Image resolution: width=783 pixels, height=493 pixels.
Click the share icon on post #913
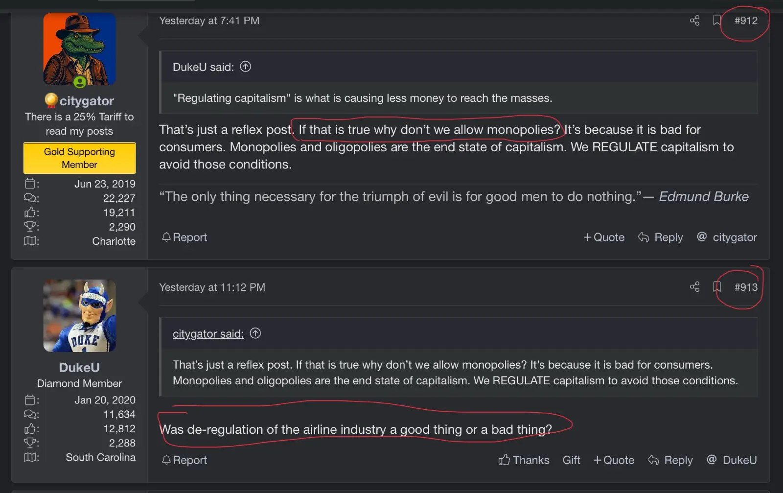[694, 287]
